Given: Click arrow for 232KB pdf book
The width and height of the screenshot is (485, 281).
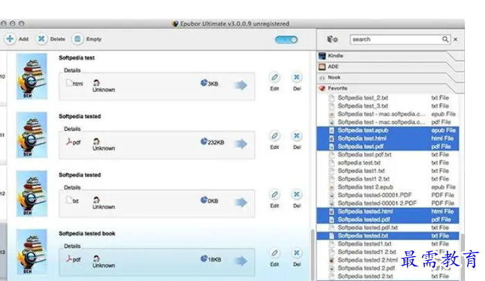Looking at the screenshot, I should coord(240,144).
